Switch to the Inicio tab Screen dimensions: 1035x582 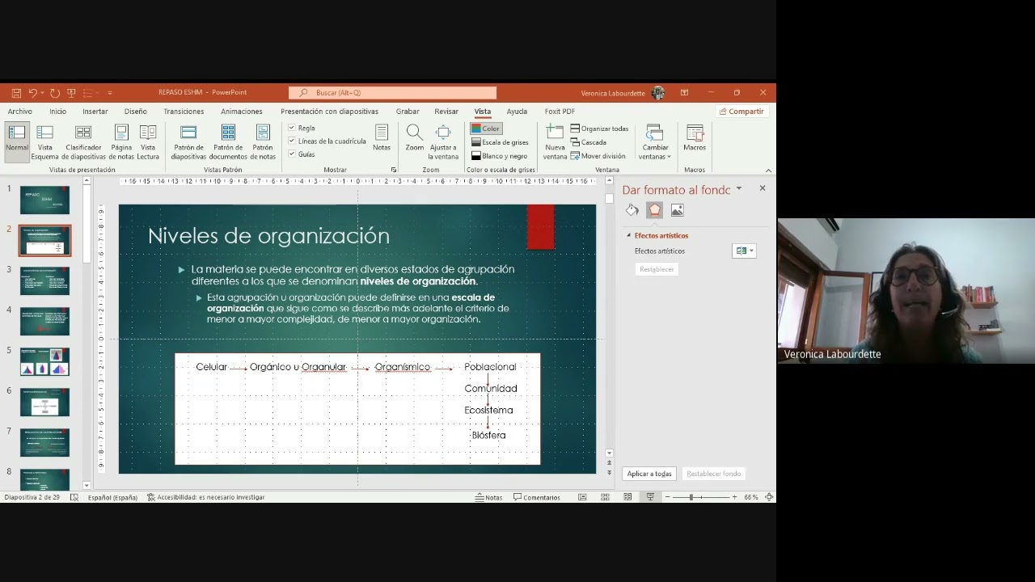[57, 112]
